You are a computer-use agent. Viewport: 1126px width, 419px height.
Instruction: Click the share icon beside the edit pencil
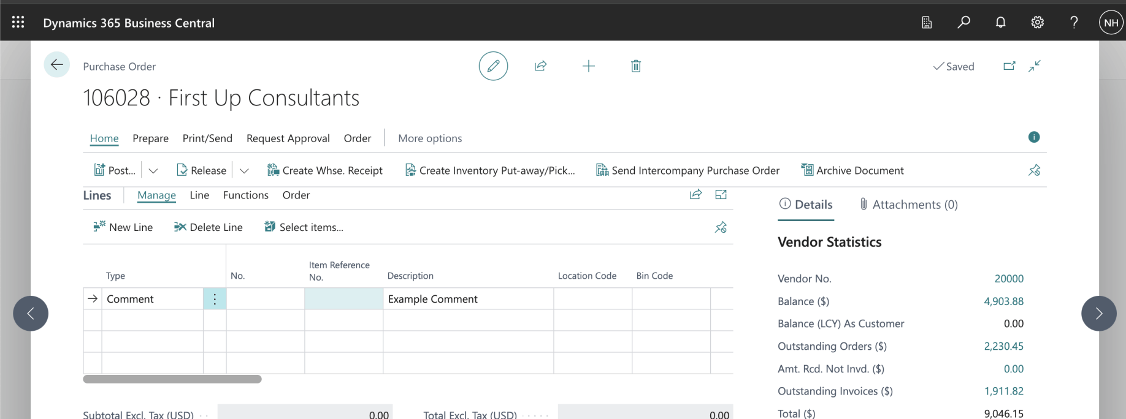pos(540,66)
